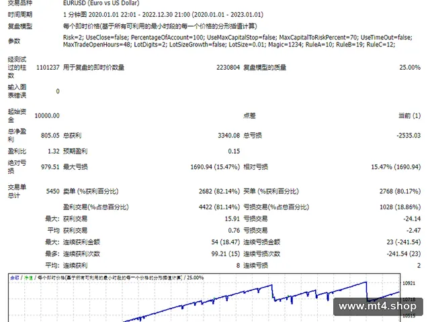
Task: Click the spread value 当前 (1)
Action: [x=409, y=116]
